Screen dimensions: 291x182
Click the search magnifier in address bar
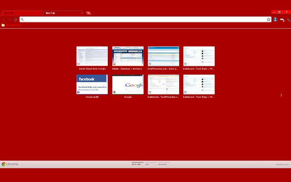(22, 19)
